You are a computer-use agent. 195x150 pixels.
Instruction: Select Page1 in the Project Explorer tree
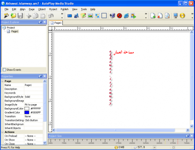[15, 31]
